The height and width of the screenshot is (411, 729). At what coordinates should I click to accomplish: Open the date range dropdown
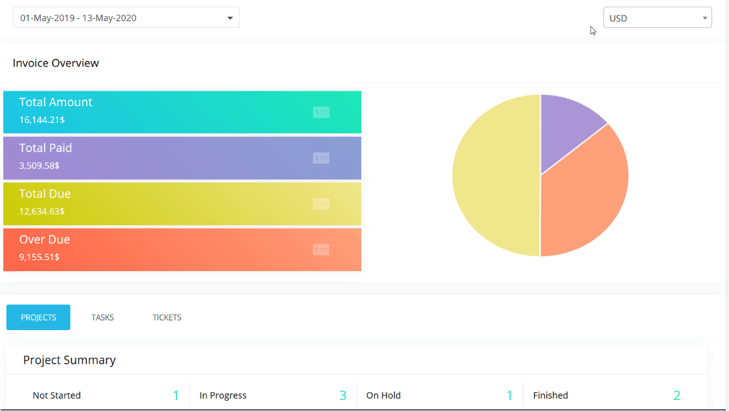click(126, 18)
